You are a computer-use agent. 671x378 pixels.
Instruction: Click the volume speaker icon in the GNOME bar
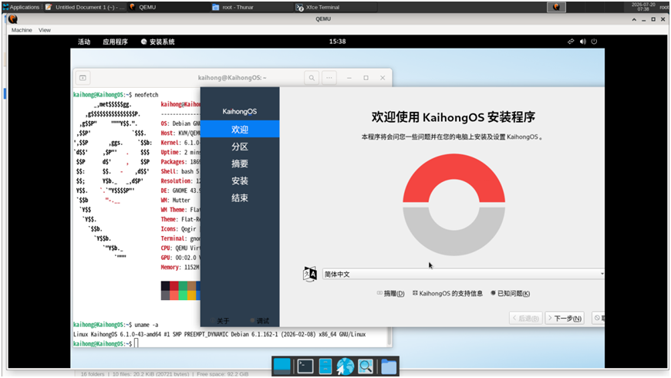pyautogui.click(x=582, y=42)
